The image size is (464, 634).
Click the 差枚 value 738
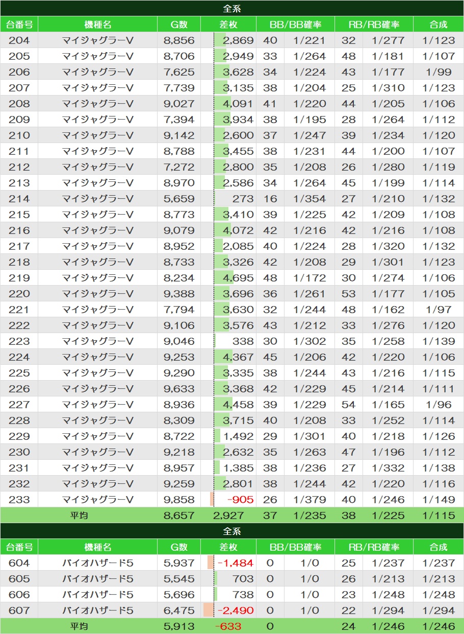pyautogui.click(x=243, y=595)
